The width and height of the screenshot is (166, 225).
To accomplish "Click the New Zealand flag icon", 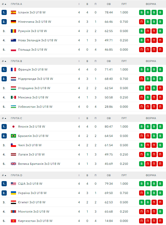I will point(13,40).
